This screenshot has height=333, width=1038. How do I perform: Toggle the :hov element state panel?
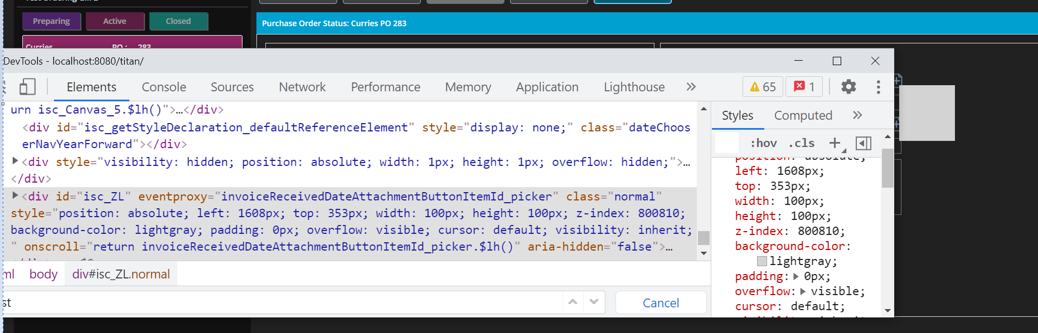(763, 143)
